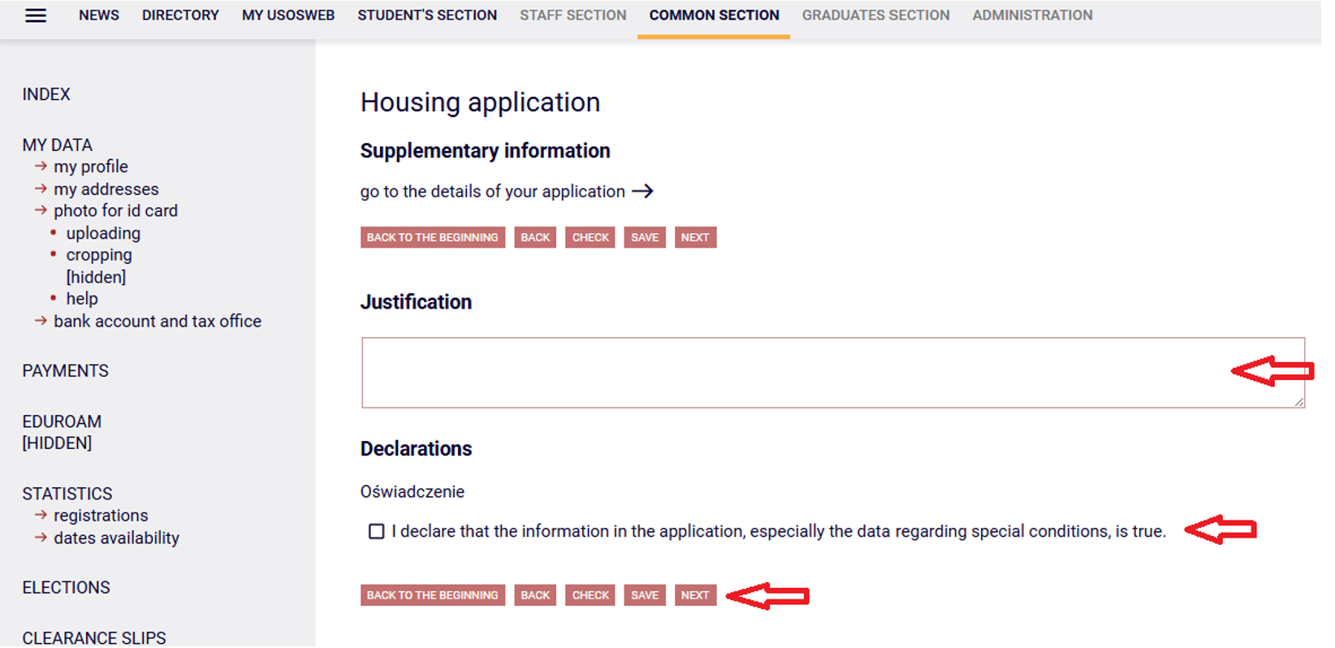
Task: Click the bottom Next button
Action: (x=695, y=595)
